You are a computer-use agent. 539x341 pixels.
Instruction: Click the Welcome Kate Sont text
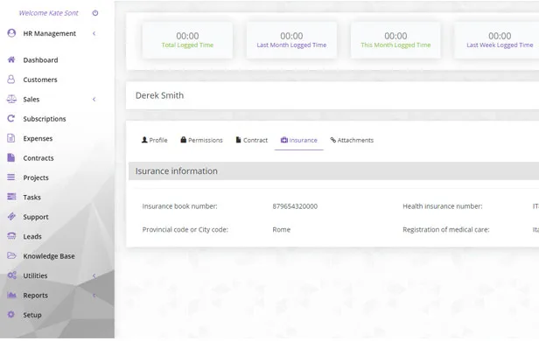[48, 13]
